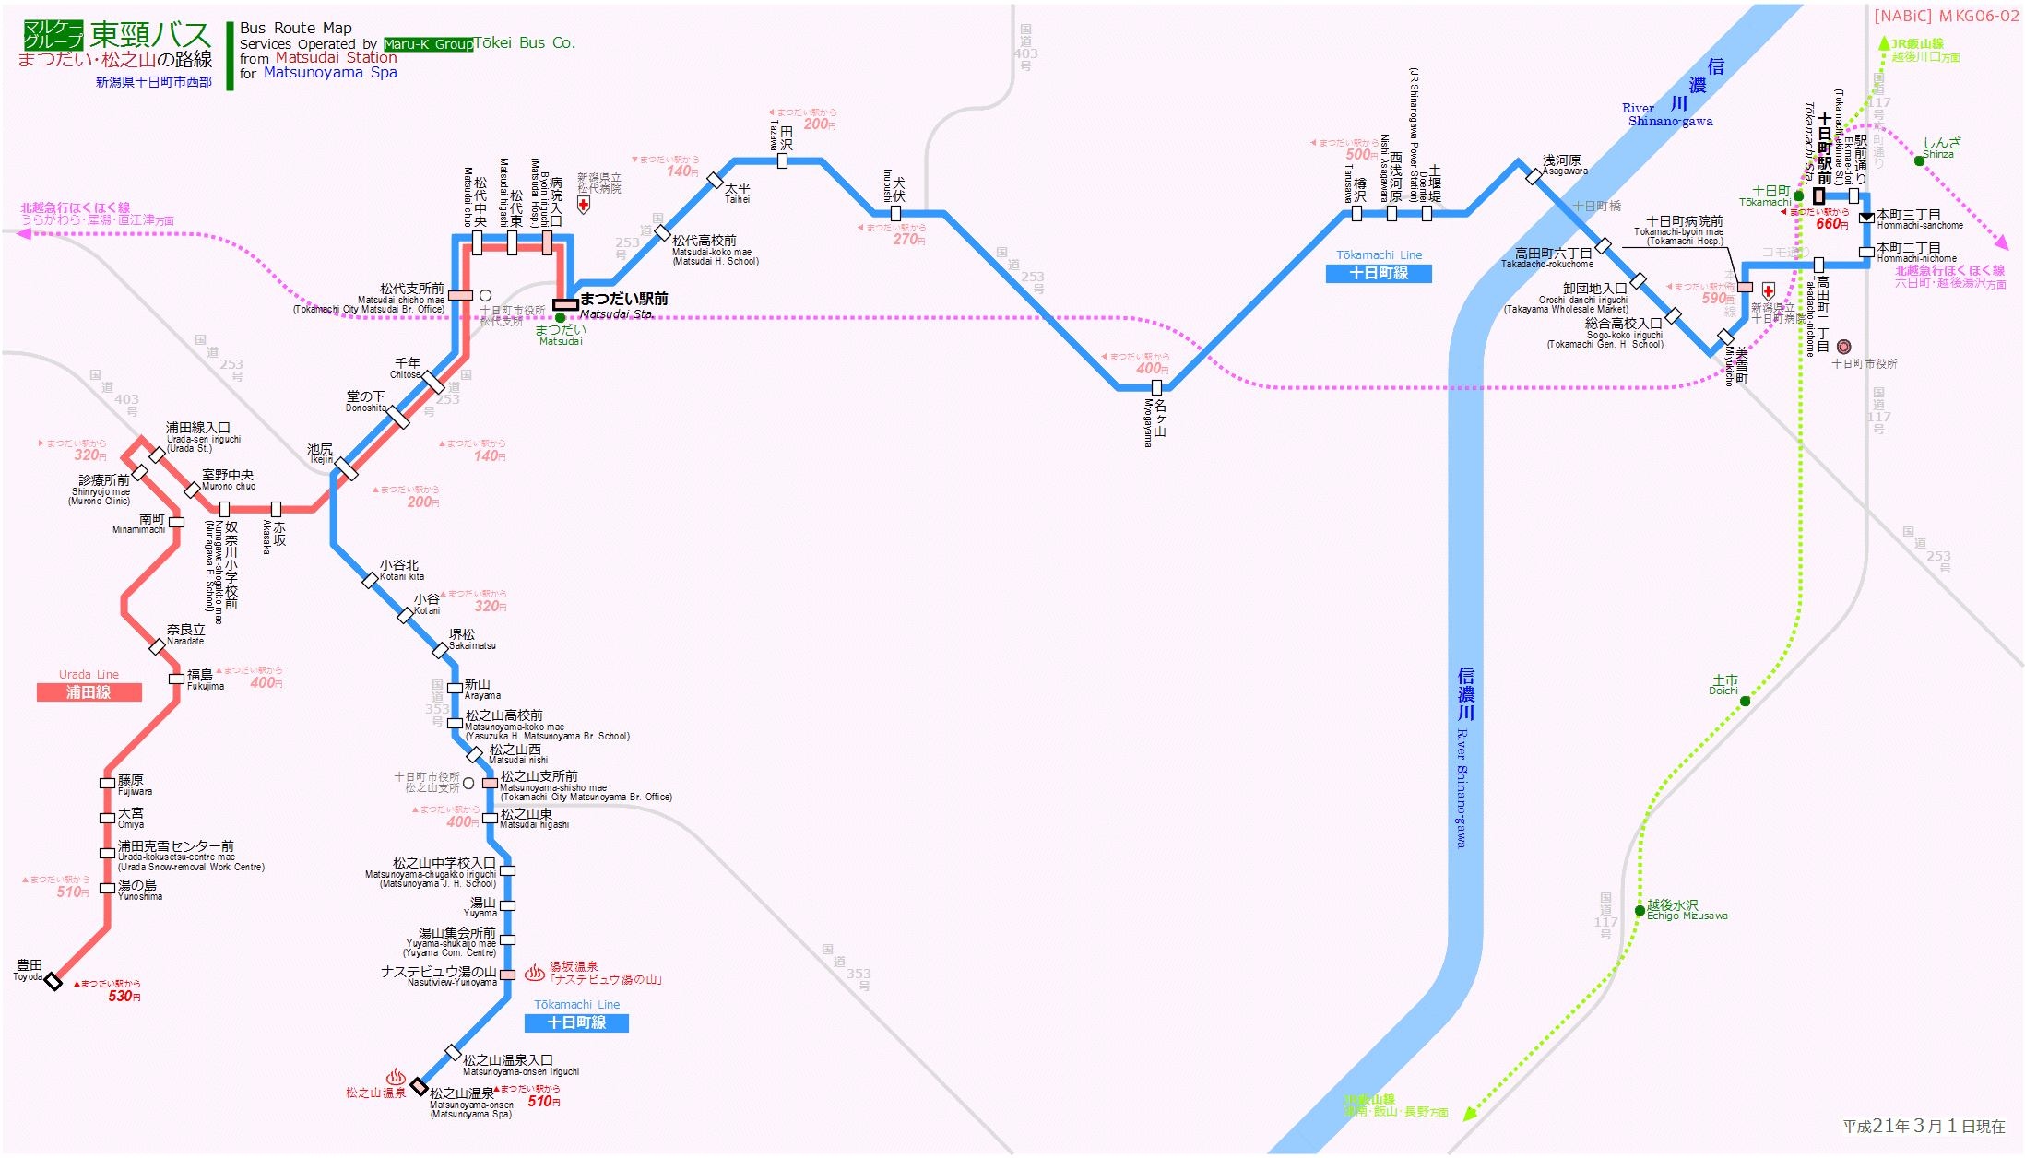The height and width of the screenshot is (1158, 2025).
Task: Click the 浦田克雪センター前 stop label
Action: [x=176, y=845]
